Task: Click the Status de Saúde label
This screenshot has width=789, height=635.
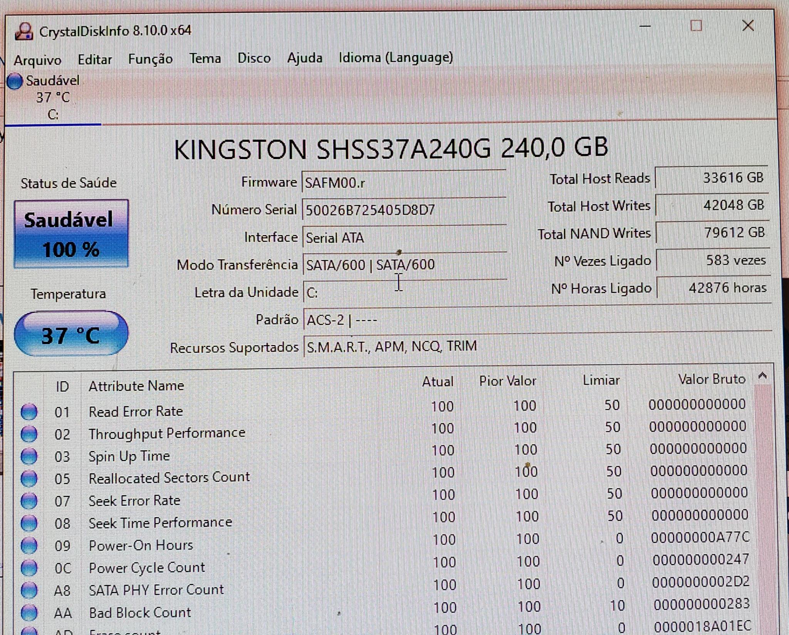Action: coord(69,183)
